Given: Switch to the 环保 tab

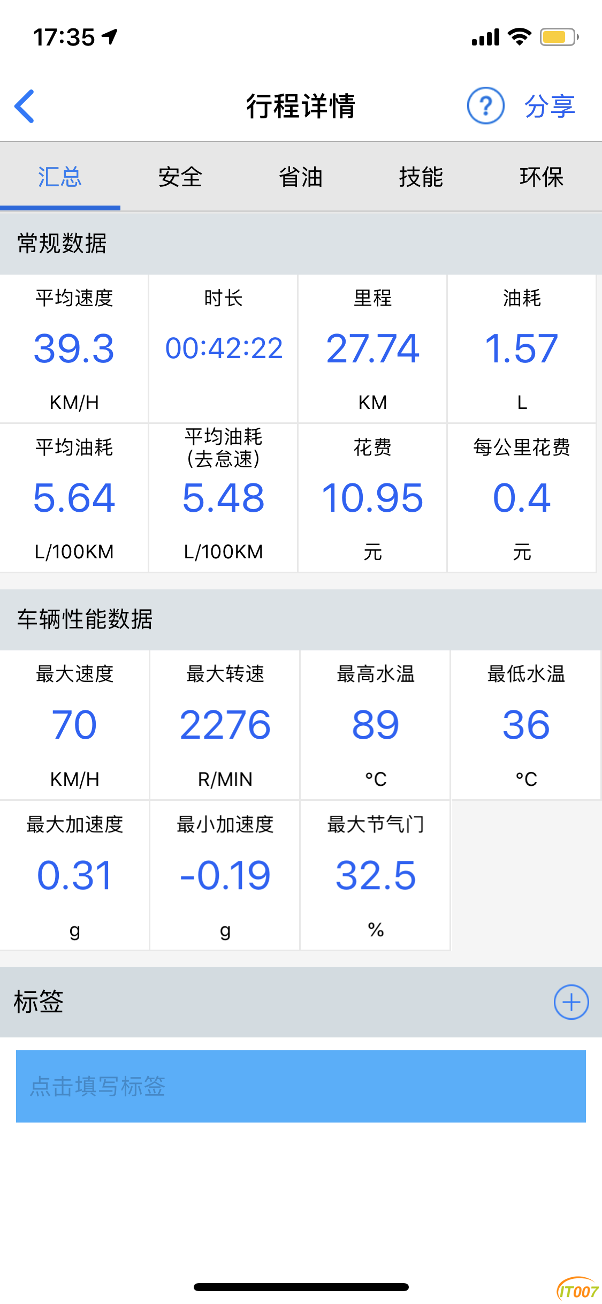Looking at the screenshot, I should (542, 177).
